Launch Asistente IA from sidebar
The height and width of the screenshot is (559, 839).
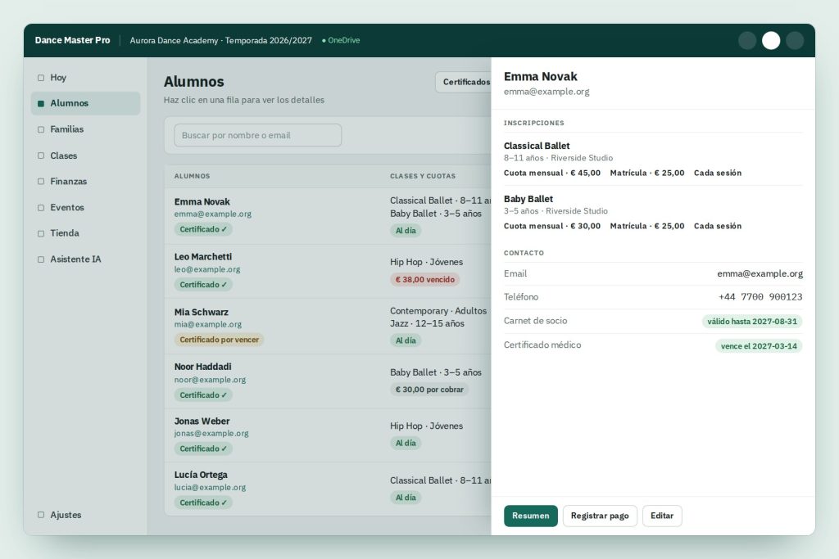pyautogui.click(x=85, y=259)
